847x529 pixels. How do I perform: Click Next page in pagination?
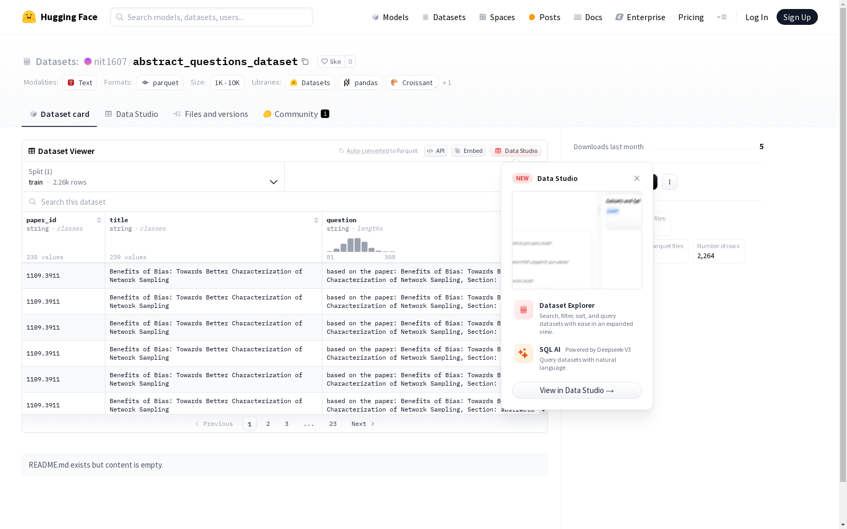coord(363,424)
